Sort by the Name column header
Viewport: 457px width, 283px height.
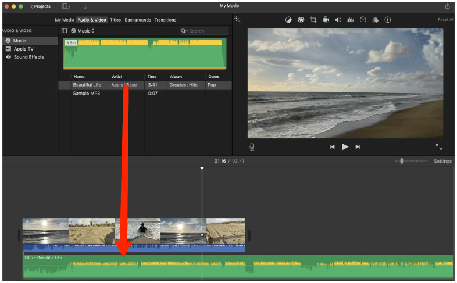(79, 77)
